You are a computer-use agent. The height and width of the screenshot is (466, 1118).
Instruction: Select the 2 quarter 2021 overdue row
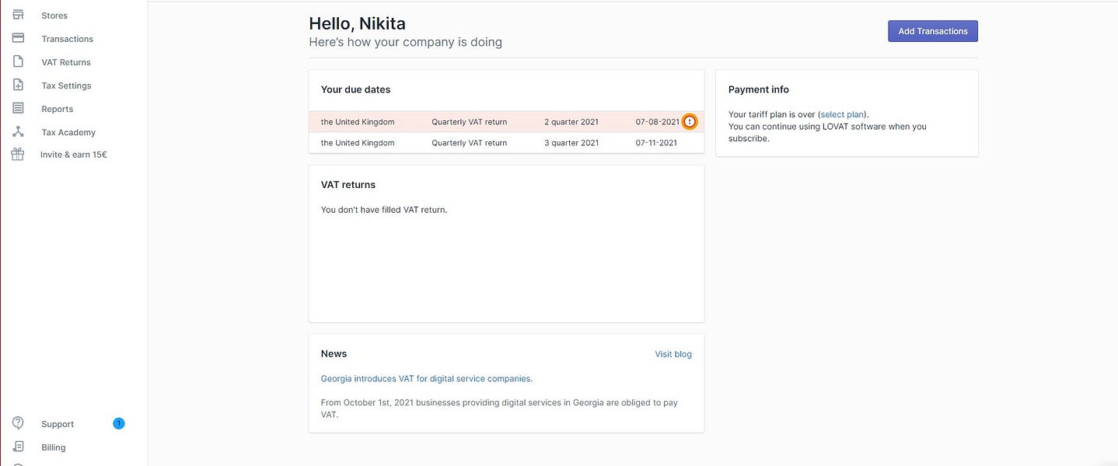[x=498, y=122]
